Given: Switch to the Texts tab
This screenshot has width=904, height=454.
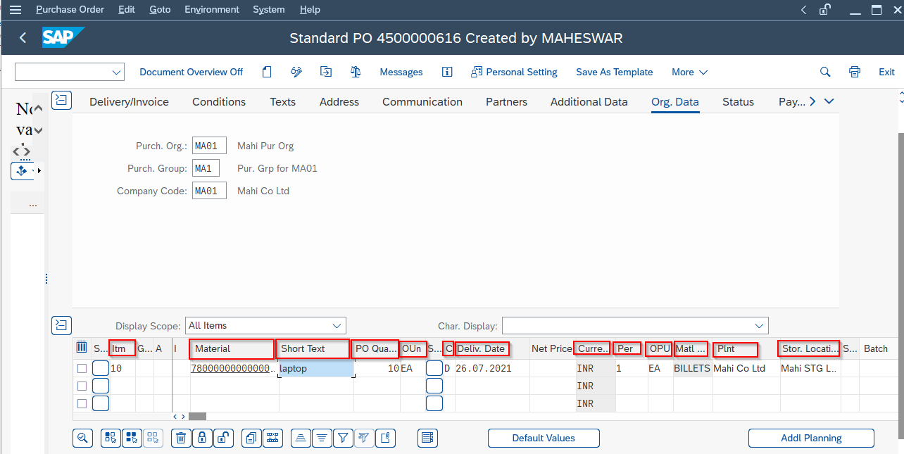Looking at the screenshot, I should [282, 101].
